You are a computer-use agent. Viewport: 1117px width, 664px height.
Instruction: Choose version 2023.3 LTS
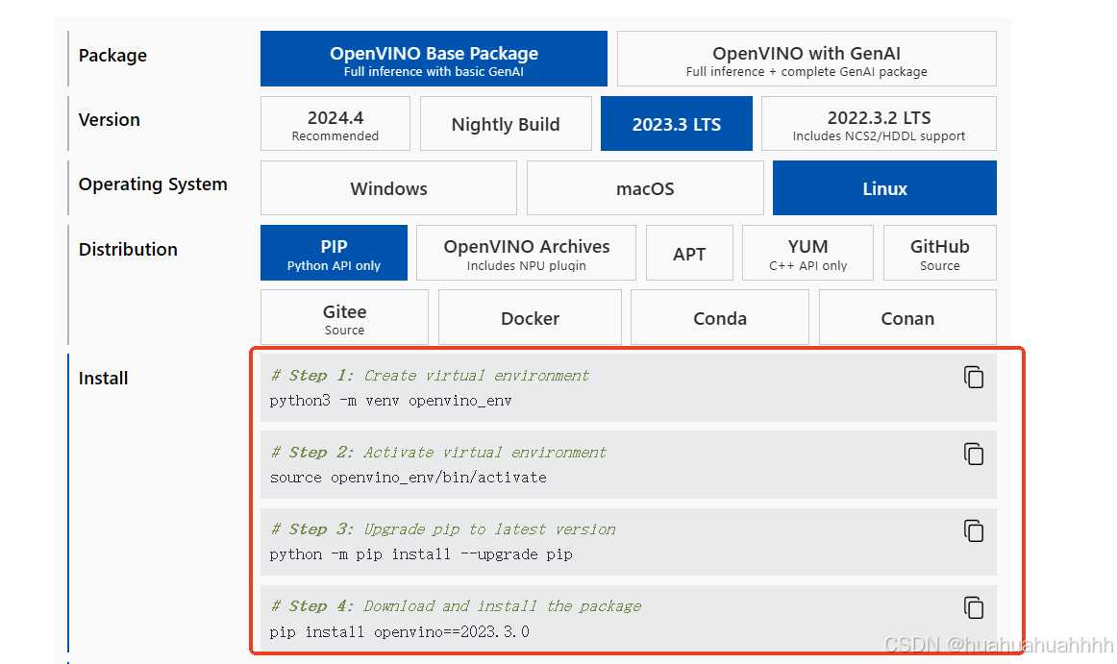pos(677,123)
